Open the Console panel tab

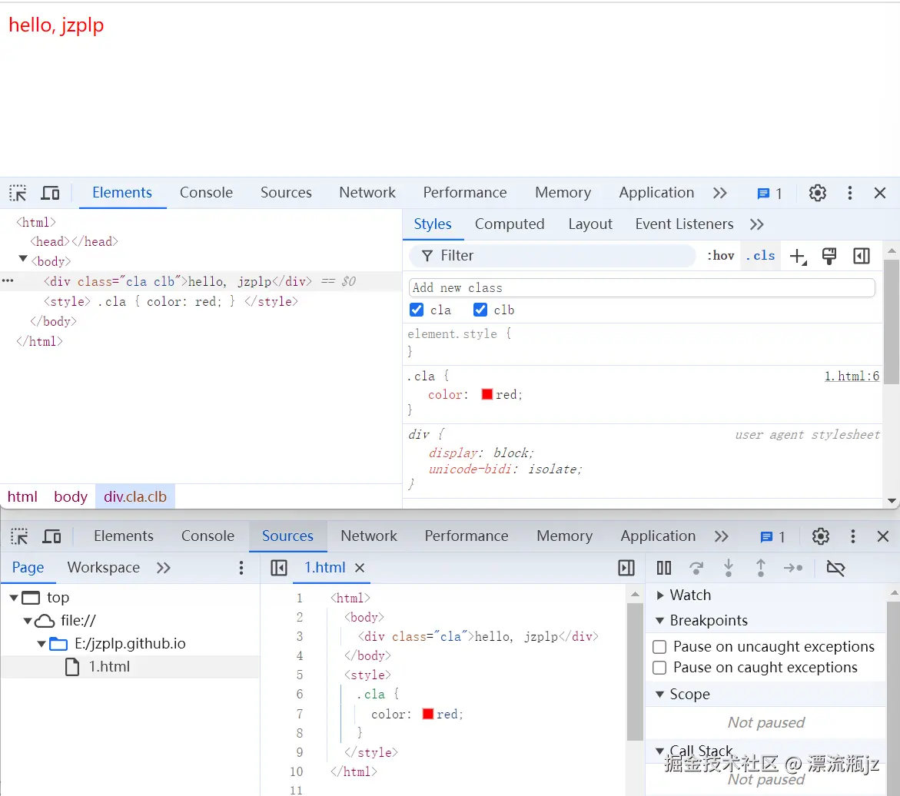point(205,193)
